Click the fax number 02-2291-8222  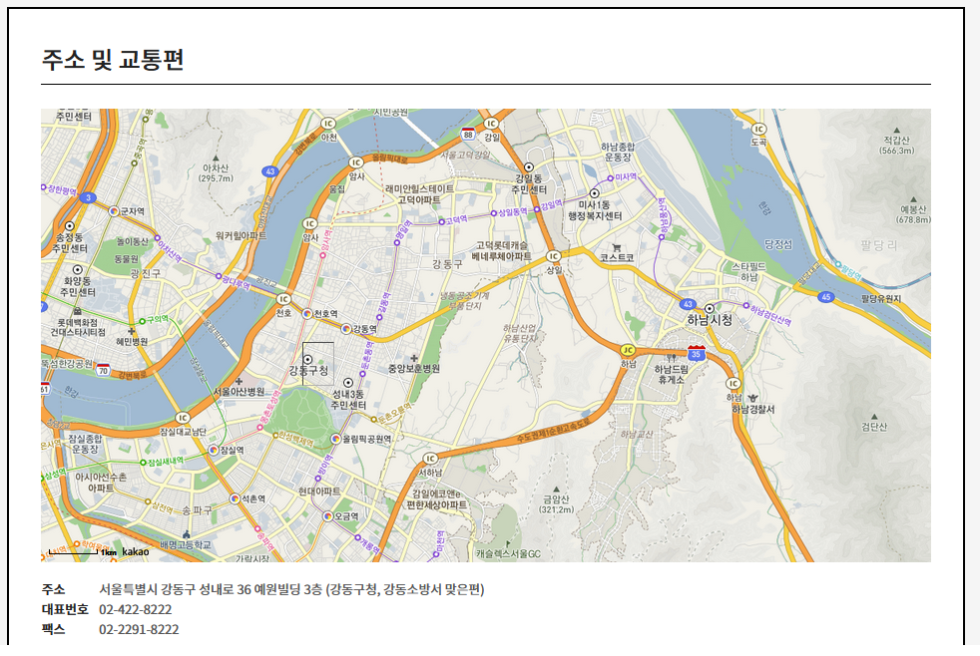139,629
